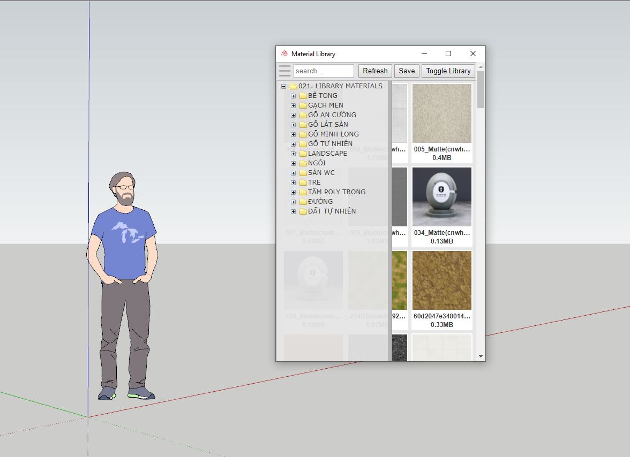Click the red Material Library logo icon
The height and width of the screenshot is (457, 630).
pos(284,54)
